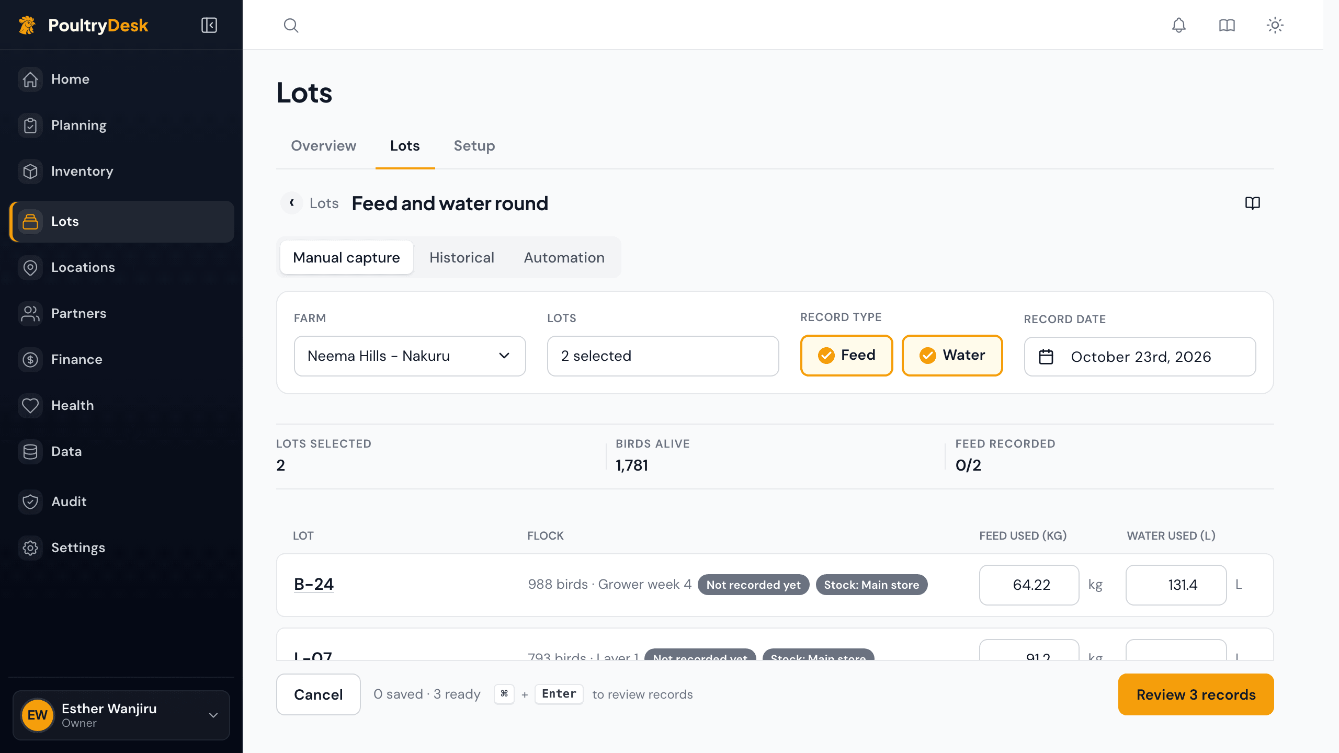Open Audit shield icon in sidebar
Viewport: 1339px width, 753px height.
[30, 502]
